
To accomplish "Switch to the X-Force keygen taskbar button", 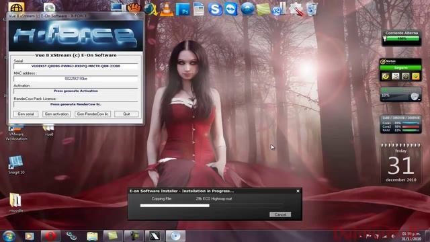I will click(x=155, y=236).
